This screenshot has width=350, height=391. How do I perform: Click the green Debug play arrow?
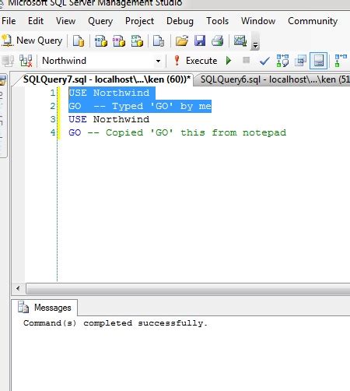pyautogui.click(x=229, y=61)
